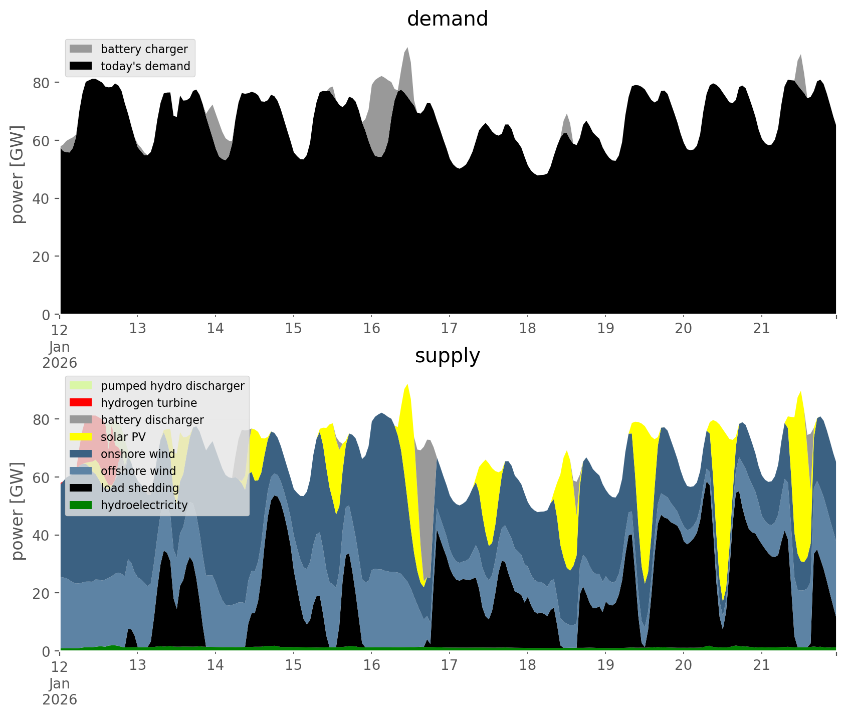846x717 pixels.
Task: Click the demand chart's power [GW] axis label
Action: pyautogui.click(x=18, y=174)
